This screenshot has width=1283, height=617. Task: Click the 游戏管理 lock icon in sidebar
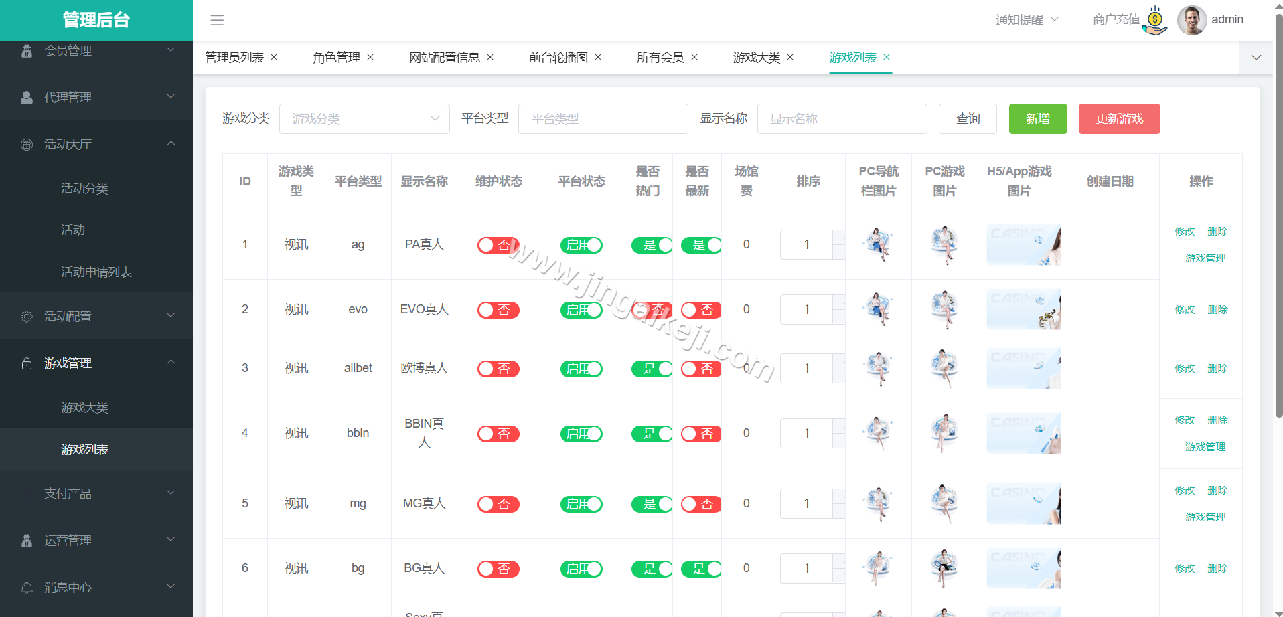[27, 363]
